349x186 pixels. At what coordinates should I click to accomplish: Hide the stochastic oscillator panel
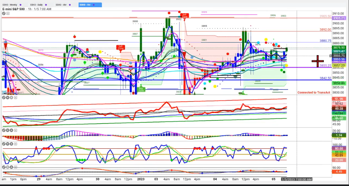click(4, 144)
